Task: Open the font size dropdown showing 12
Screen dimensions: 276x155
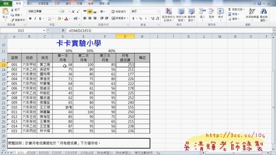Action: [69, 12]
